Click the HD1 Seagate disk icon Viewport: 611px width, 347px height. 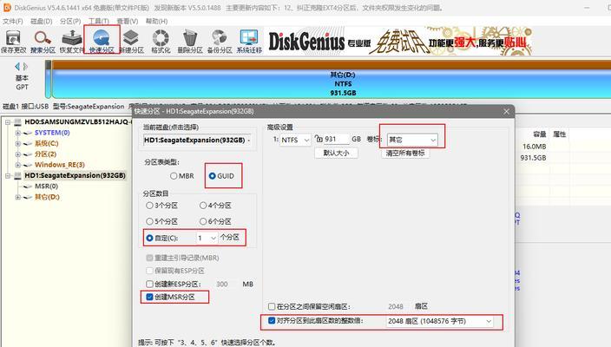click(x=17, y=175)
